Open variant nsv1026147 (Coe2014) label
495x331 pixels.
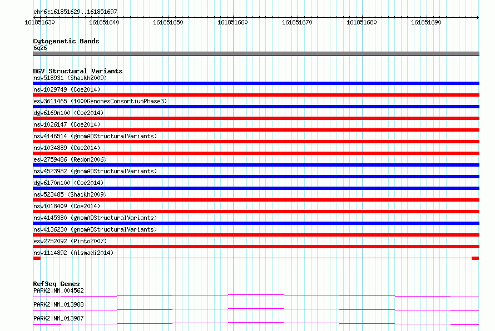coord(67,124)
